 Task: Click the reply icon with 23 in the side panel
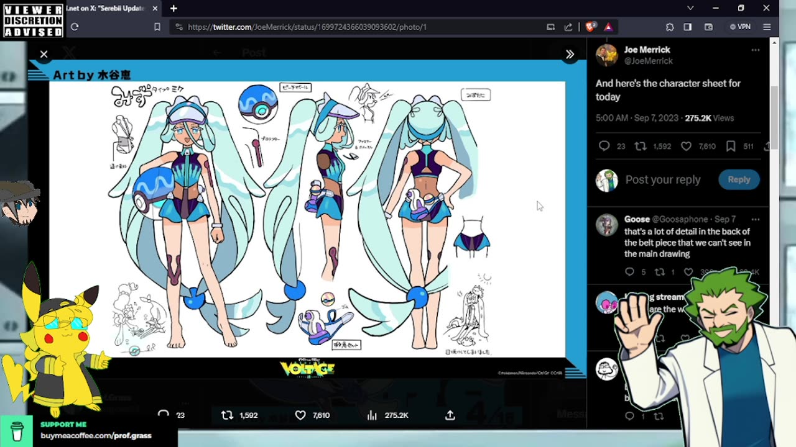(x=604, y=147)
